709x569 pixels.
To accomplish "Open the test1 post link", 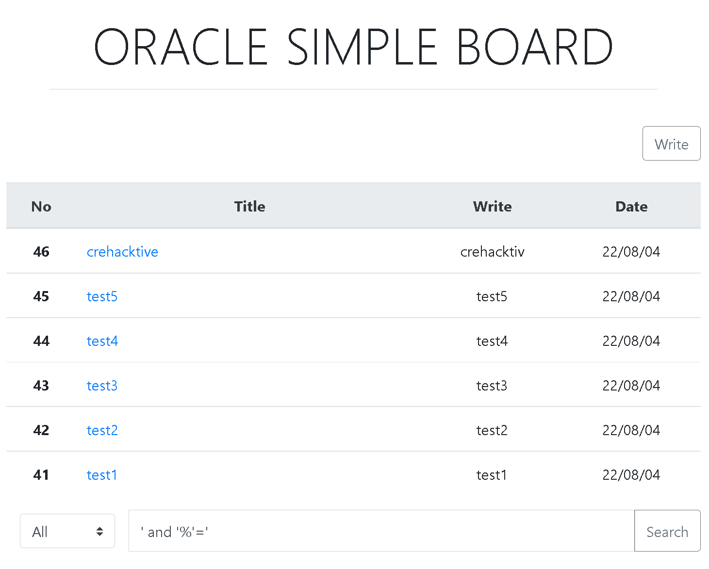I will [x=102, y=475].
